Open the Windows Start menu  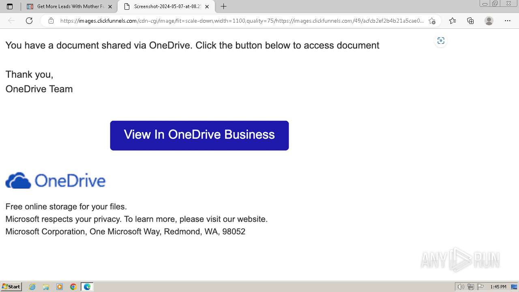(11, 287)
